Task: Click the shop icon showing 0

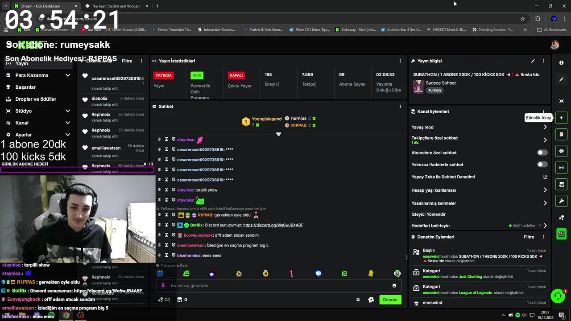Action: [x=182, y=300]
